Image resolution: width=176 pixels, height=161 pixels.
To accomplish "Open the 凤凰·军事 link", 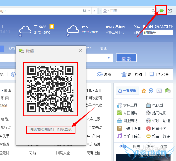I will click(x=94, y=91).
